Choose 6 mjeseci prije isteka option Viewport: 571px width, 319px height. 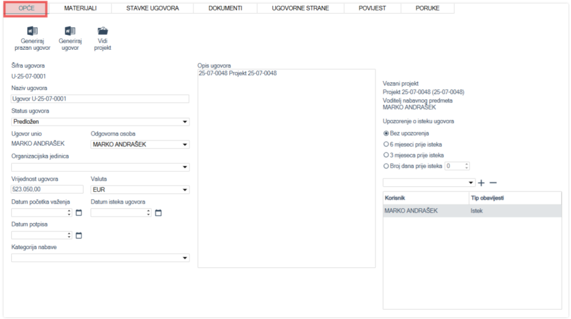pos(387,144)
